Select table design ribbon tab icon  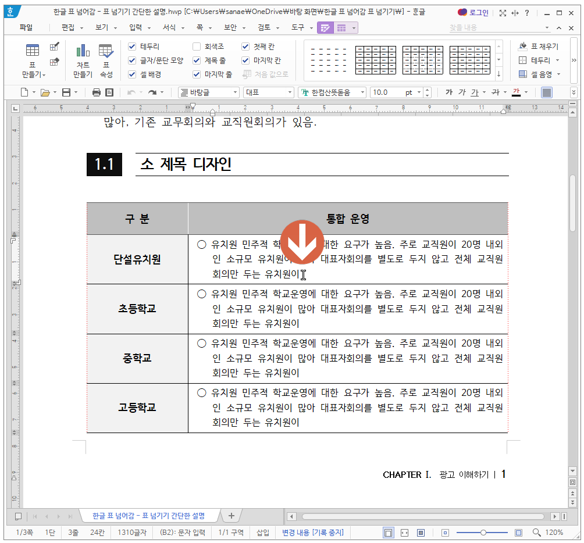click(325, 28)
